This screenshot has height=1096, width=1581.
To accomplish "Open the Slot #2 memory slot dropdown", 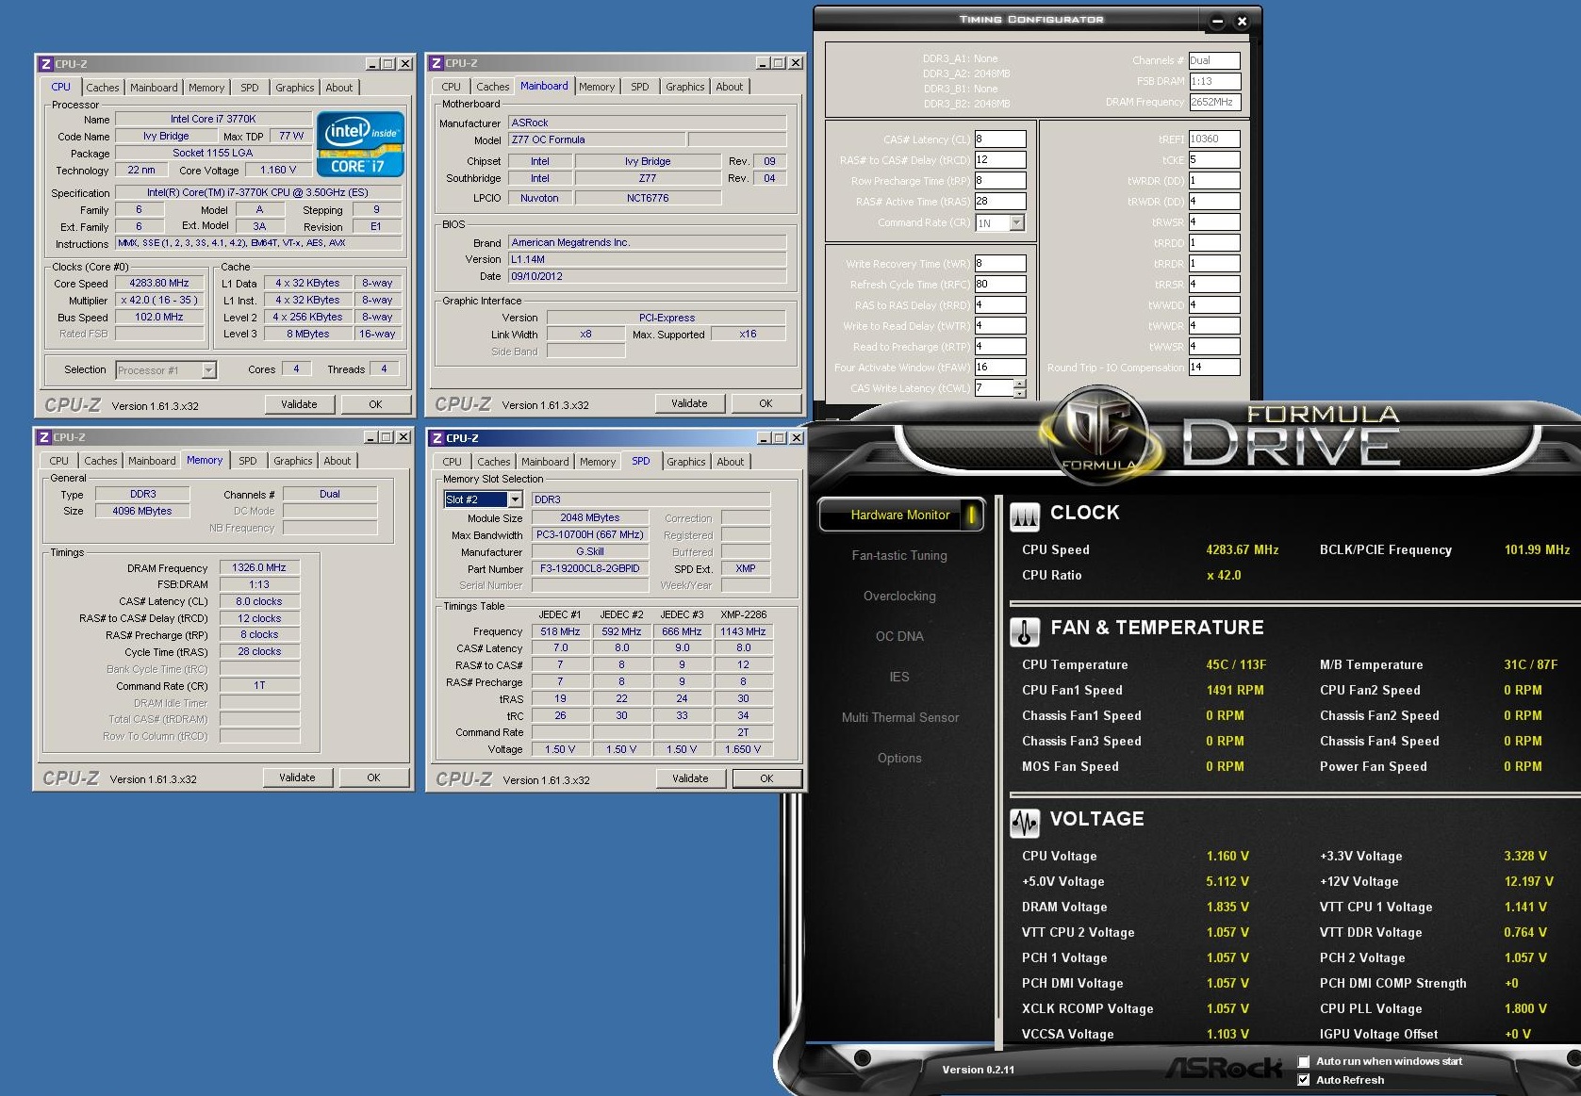I will coord(515,499).
